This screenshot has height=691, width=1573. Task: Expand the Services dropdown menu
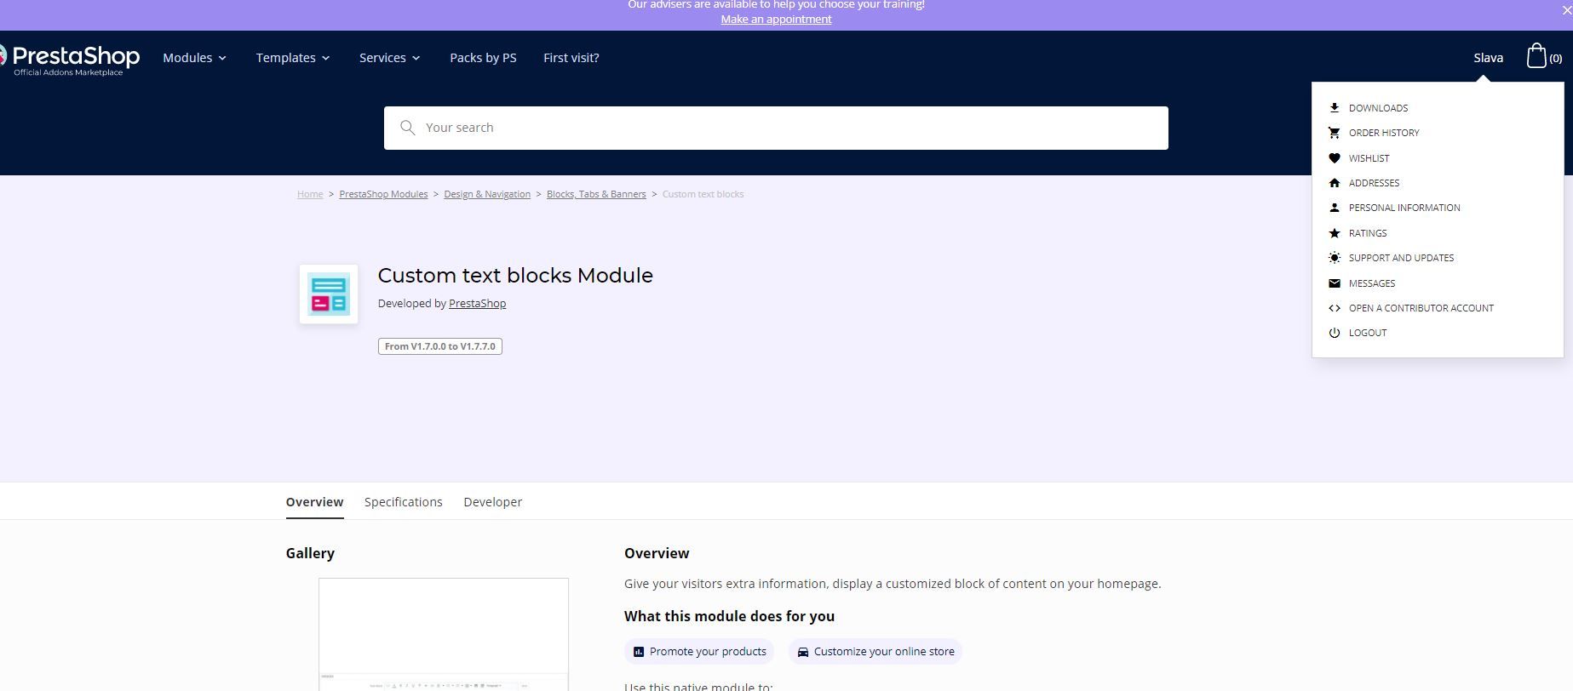click(x=390, y=58)
